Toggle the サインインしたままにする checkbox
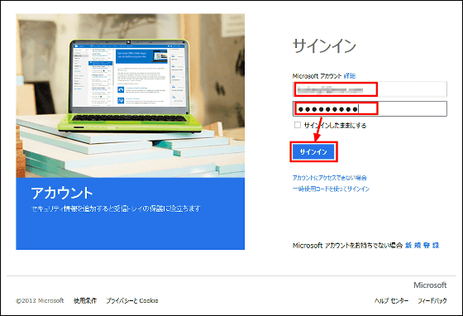Viewport: 463px width, 316px height. click(x=298, y=125)
